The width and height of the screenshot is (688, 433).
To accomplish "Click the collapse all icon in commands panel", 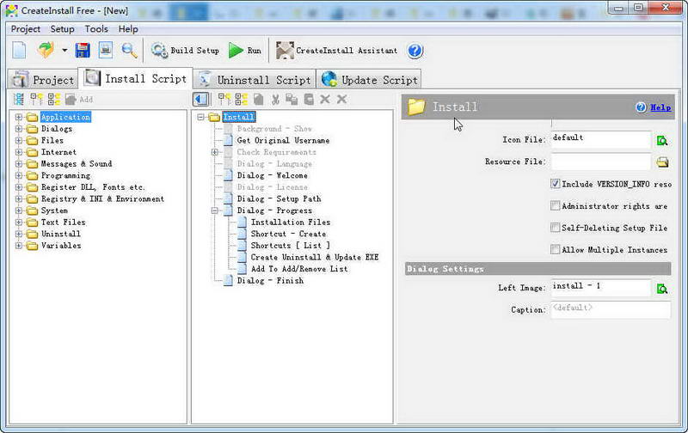I will pos(54,100).
